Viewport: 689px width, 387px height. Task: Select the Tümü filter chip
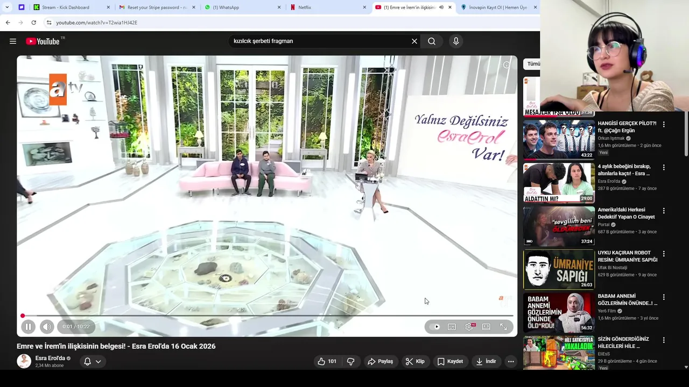pos(533,64)
